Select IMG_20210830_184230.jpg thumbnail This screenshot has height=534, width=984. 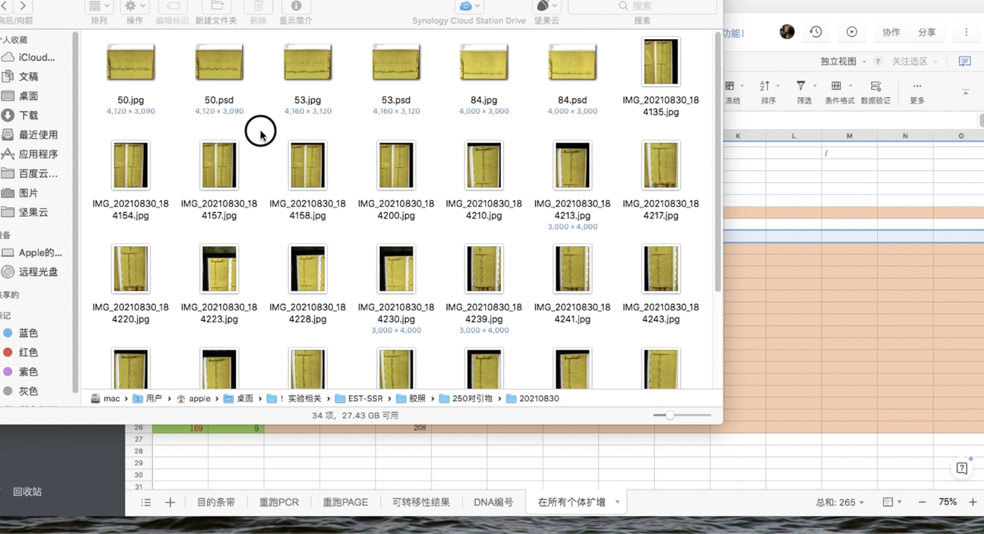(396, 268)
